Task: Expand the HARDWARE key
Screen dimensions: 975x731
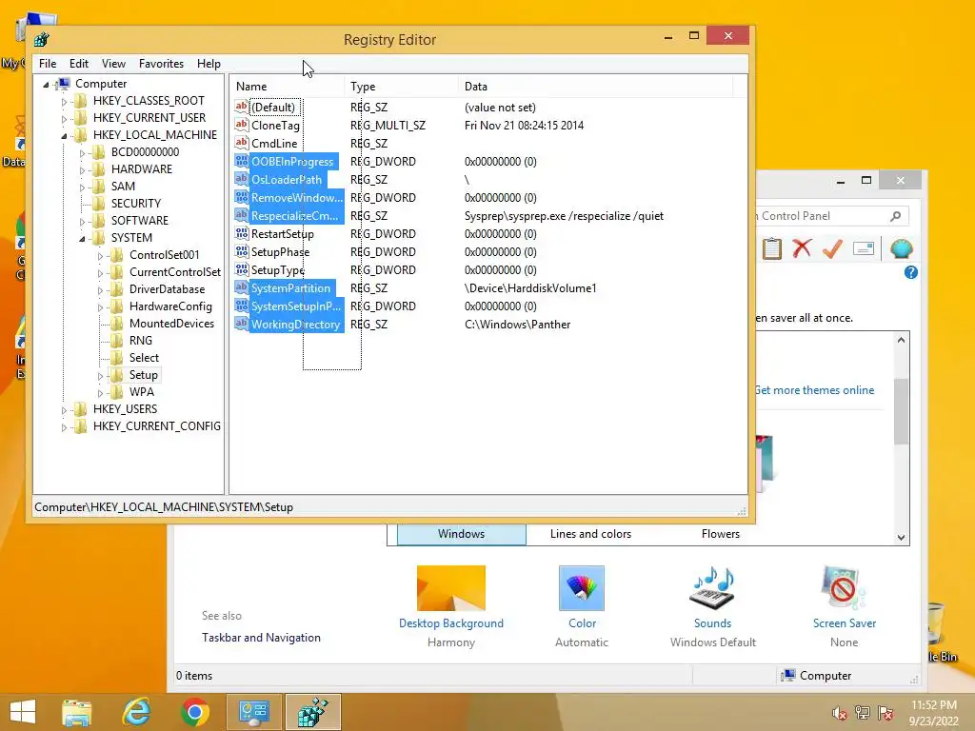Action: [82, 169]
